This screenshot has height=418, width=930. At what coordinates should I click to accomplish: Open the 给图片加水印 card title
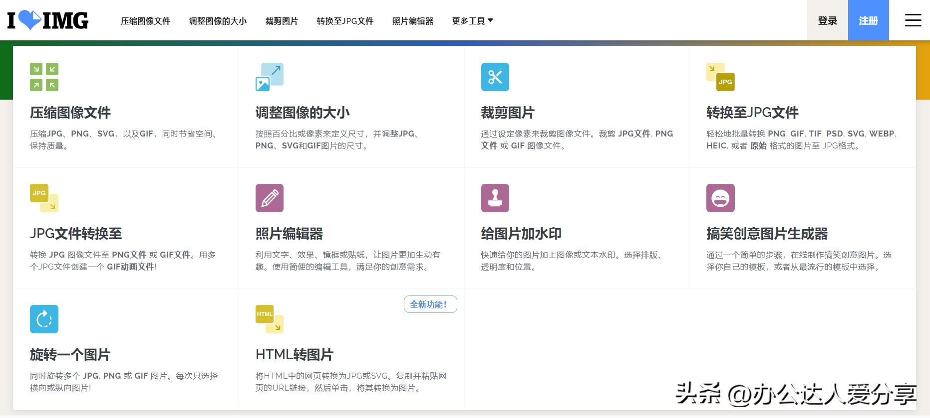pyautogui.click(x=521, y=234)
